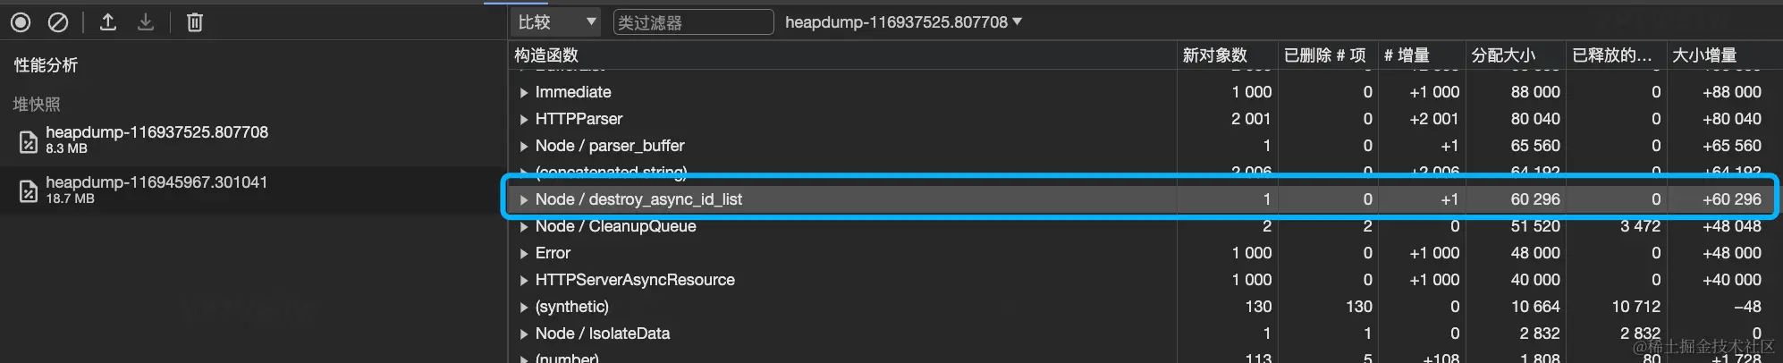Select snapshot file icon for heapdump-116937525.807708

coord(29,140)
